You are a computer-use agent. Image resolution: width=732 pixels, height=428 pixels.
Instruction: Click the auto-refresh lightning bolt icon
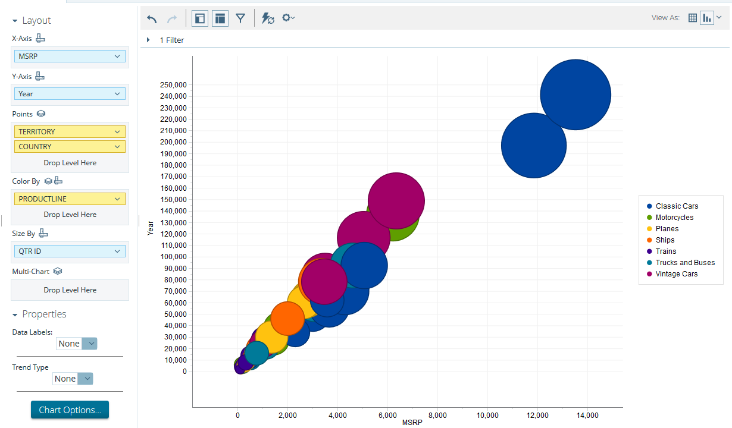coord(268,18)
